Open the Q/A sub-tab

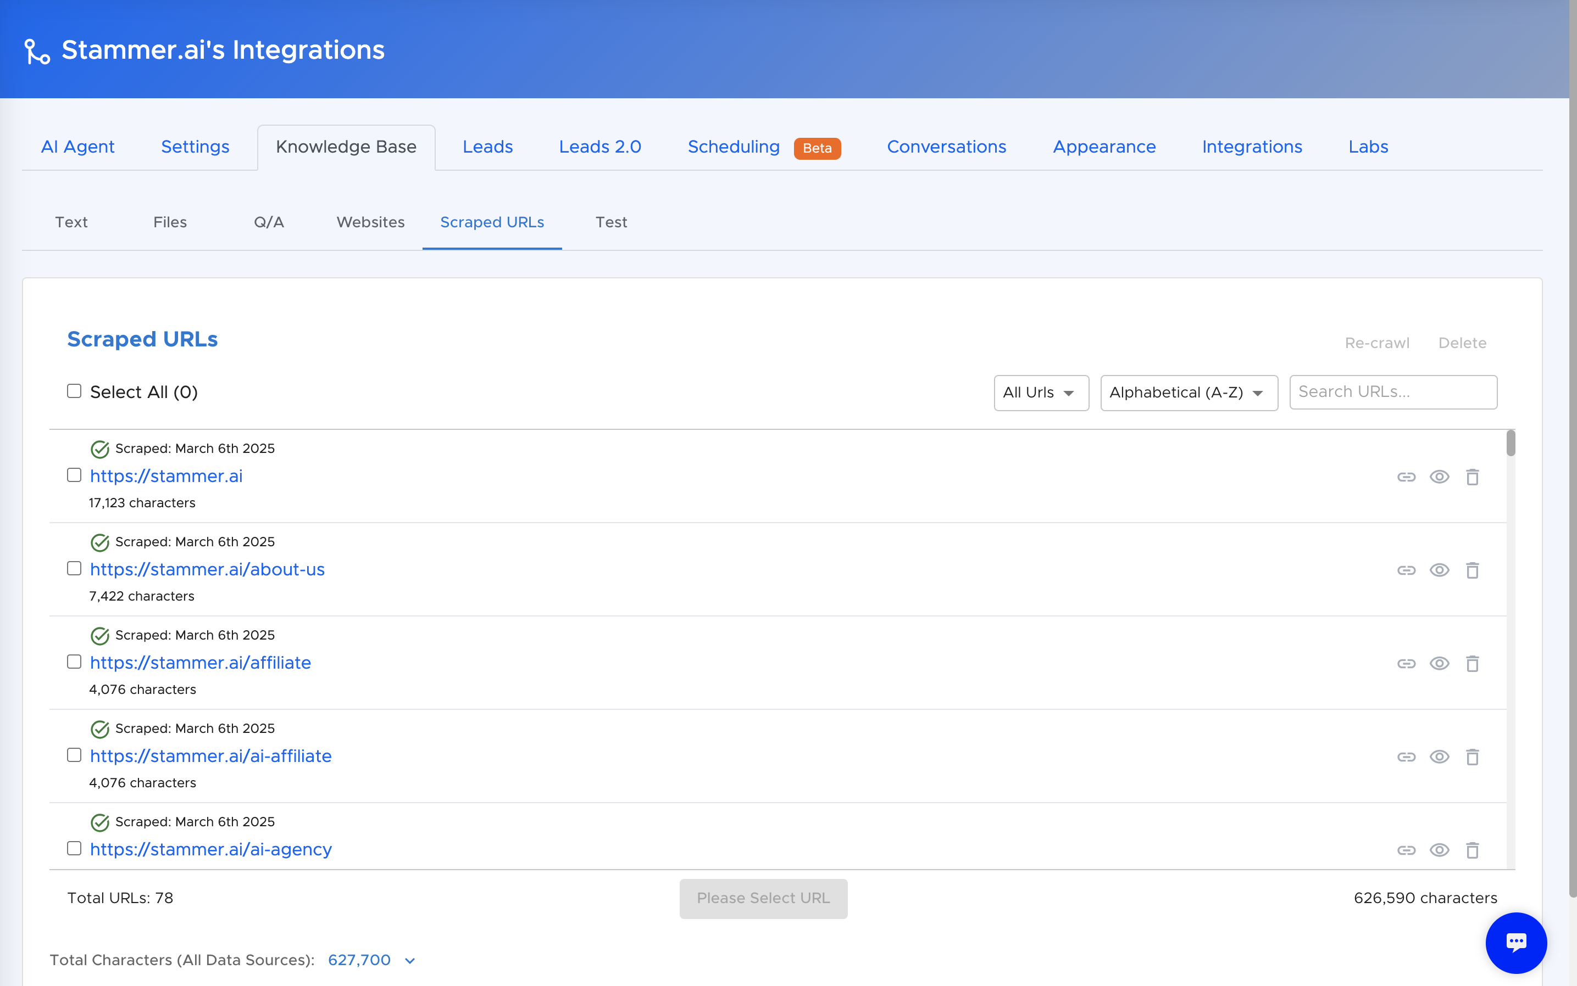coord(269,222)
